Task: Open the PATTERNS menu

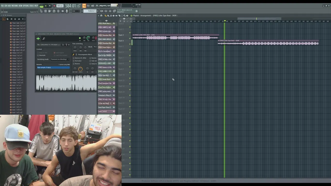Action: coord(15,6)
